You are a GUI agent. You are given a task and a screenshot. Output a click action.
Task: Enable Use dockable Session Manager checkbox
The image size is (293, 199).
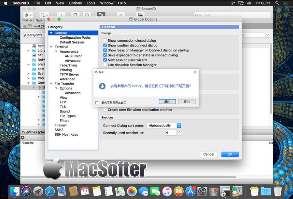click(105, 65)
